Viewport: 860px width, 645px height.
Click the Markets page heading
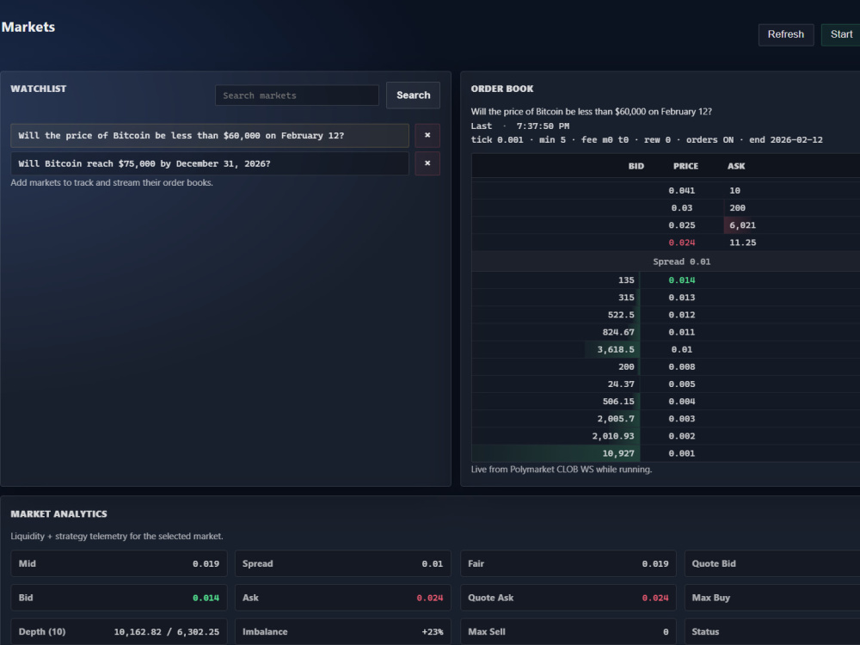[28, 27]
